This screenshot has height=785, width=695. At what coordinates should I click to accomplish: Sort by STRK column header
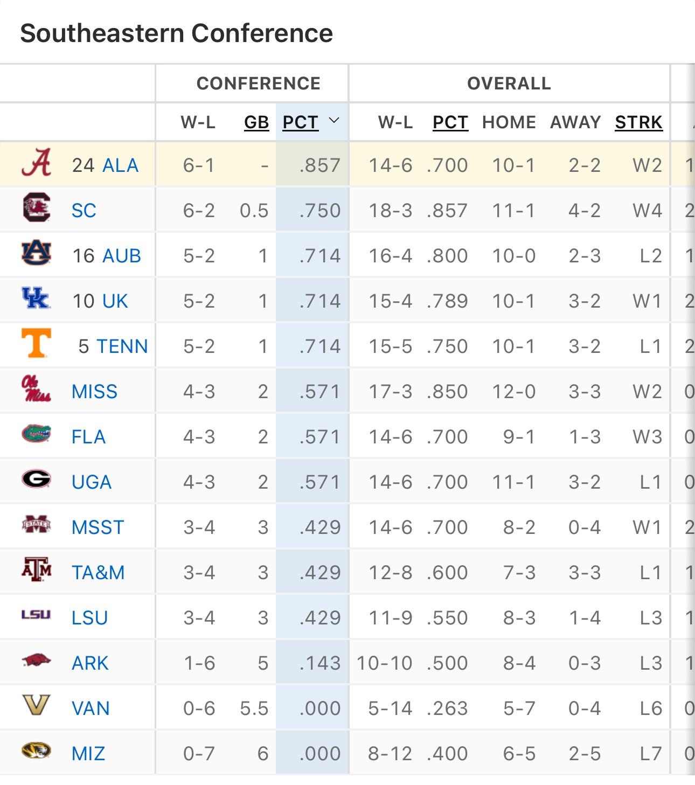pyautogui.click(x=638, y=122)
